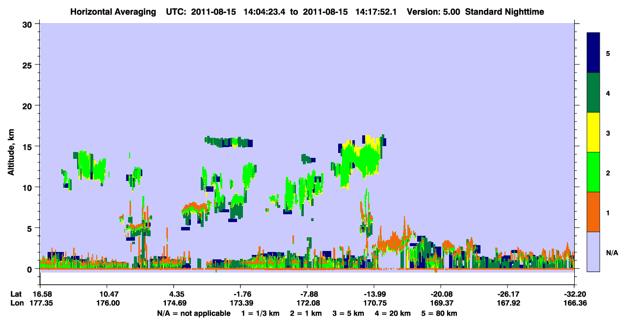Click longitude value '167.92'
Viewport: 638px width, 327px height.
pos(508,303)
